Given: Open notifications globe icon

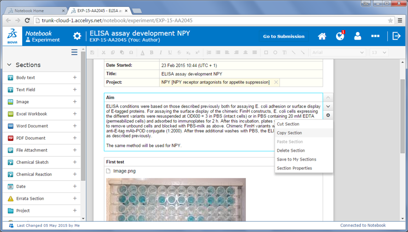Looking at the screenshot, I should click(x=340, y=36).
